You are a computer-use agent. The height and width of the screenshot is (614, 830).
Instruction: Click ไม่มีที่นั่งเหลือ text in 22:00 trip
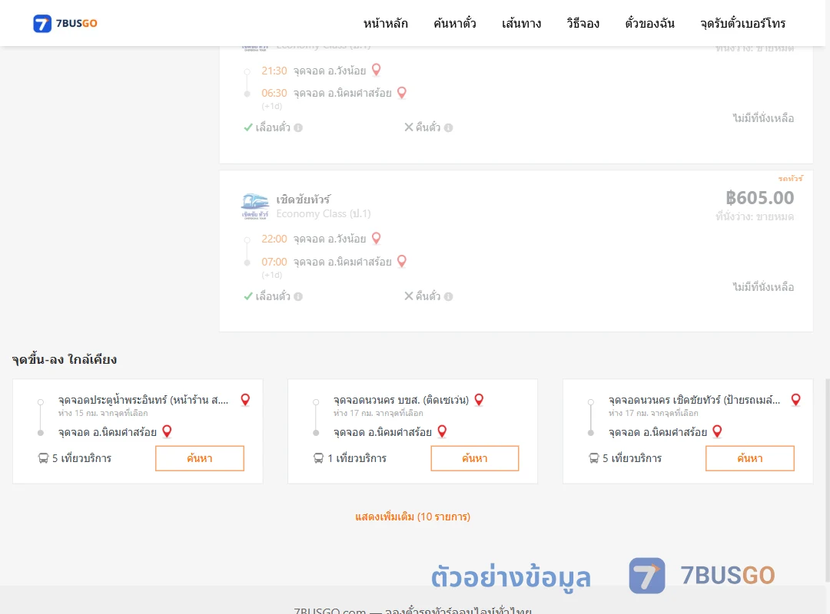point(763,287)
